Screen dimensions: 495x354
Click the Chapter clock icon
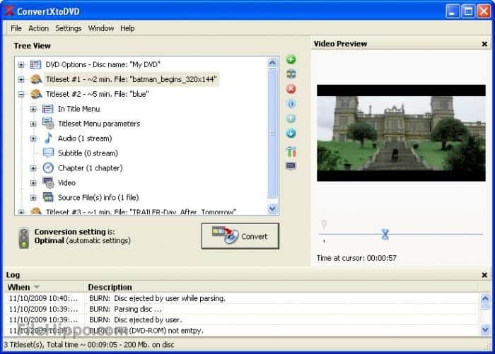[x=48, y=168]
